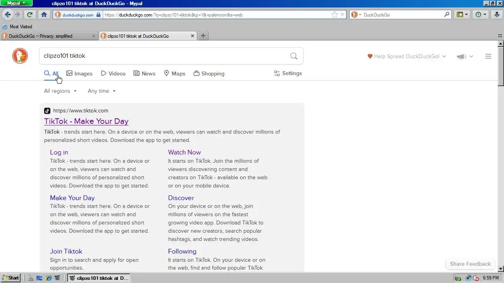Open the 'Following' sitelink

point(182,252)
